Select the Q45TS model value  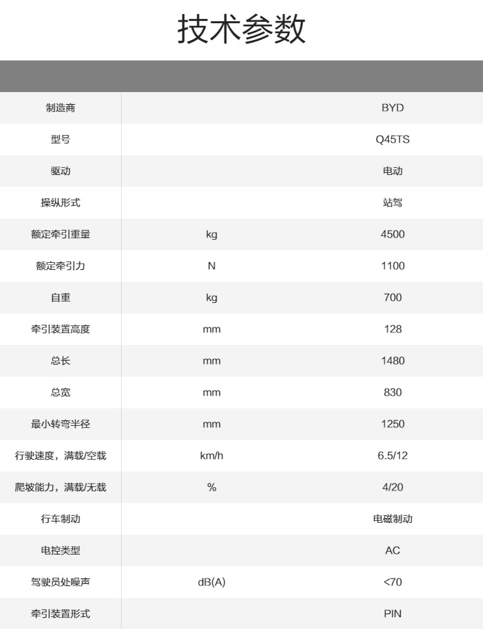(392, 140)
